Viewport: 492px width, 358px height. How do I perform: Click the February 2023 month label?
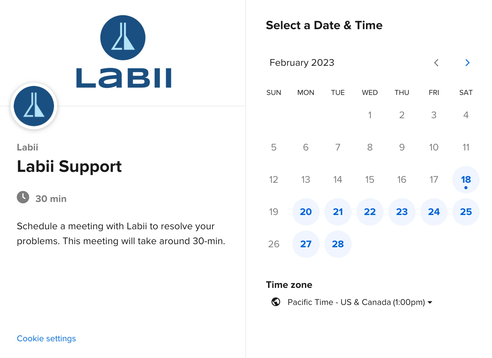(x=302, y=63)
